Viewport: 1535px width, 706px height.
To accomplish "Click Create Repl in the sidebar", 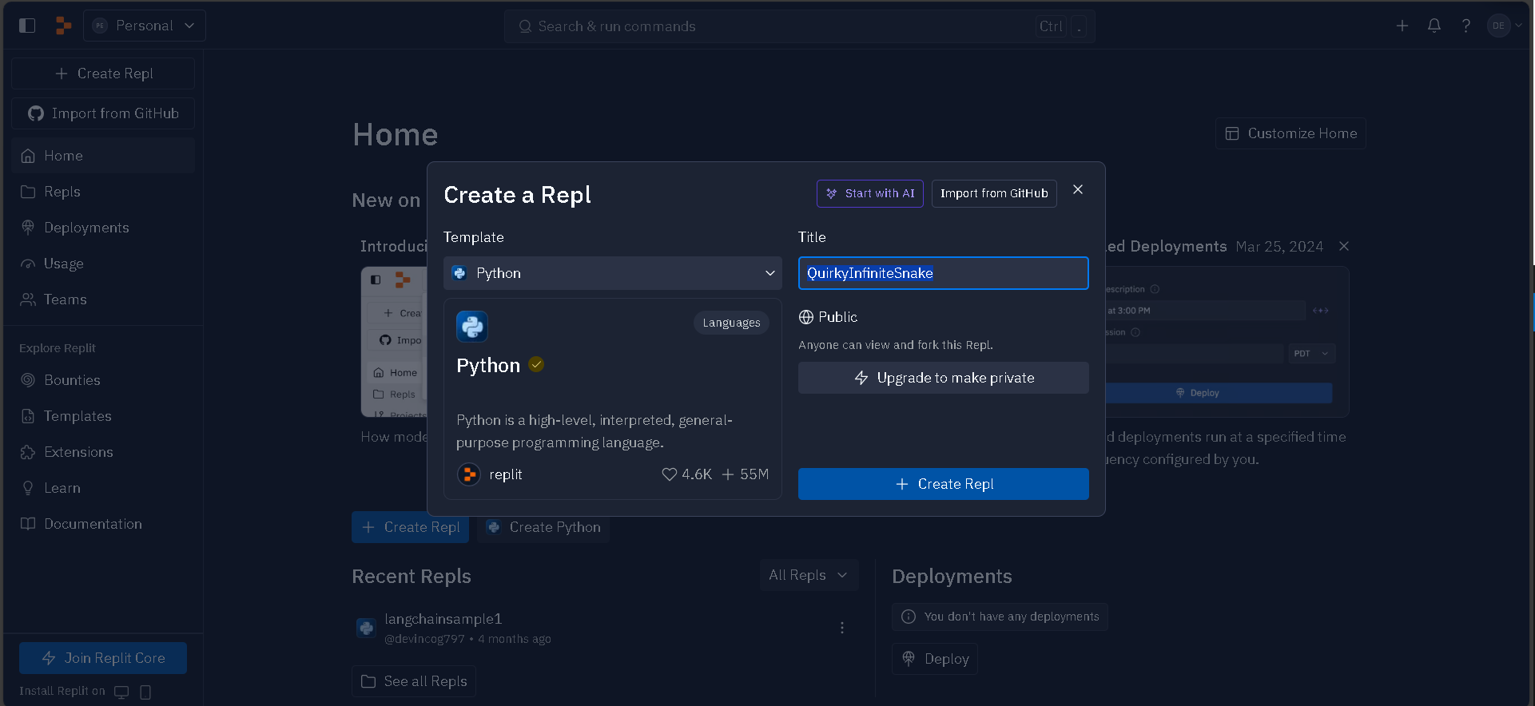I will 103,73.
